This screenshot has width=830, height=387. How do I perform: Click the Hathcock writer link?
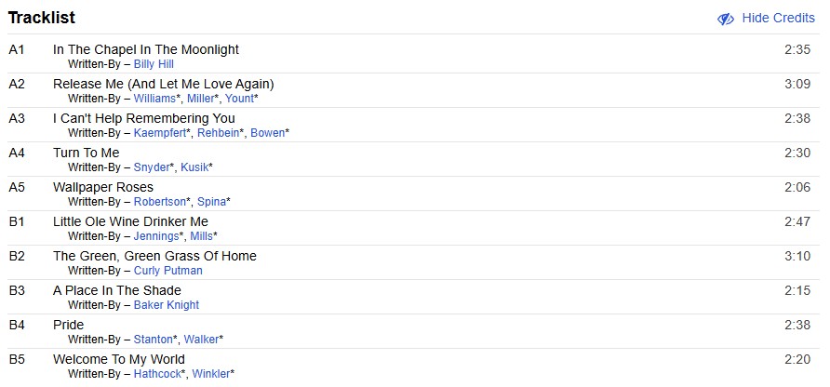point(159,374)
